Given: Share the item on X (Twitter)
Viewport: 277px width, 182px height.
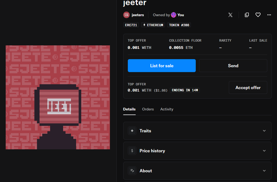Looking at the screenshot, I should [230, 15].
